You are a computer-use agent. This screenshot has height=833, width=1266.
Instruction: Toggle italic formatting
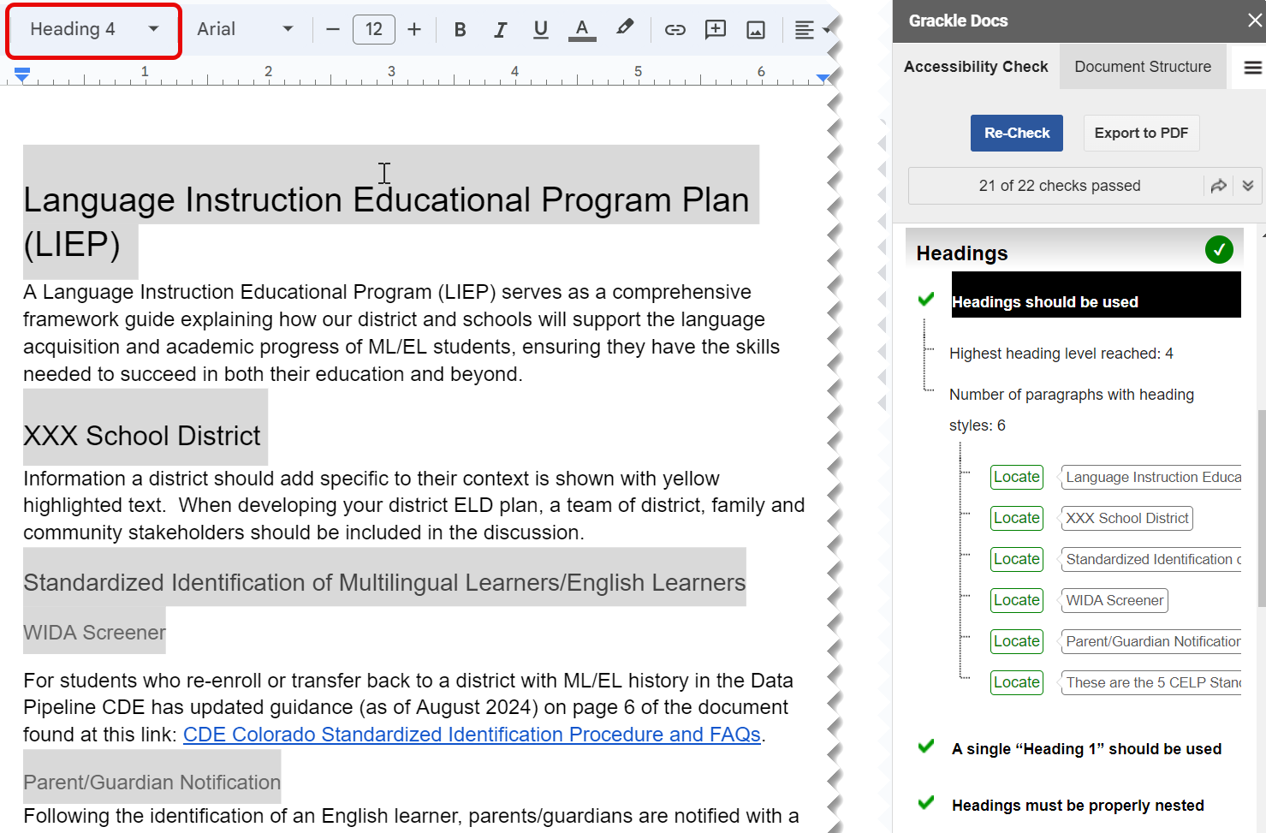501,29
